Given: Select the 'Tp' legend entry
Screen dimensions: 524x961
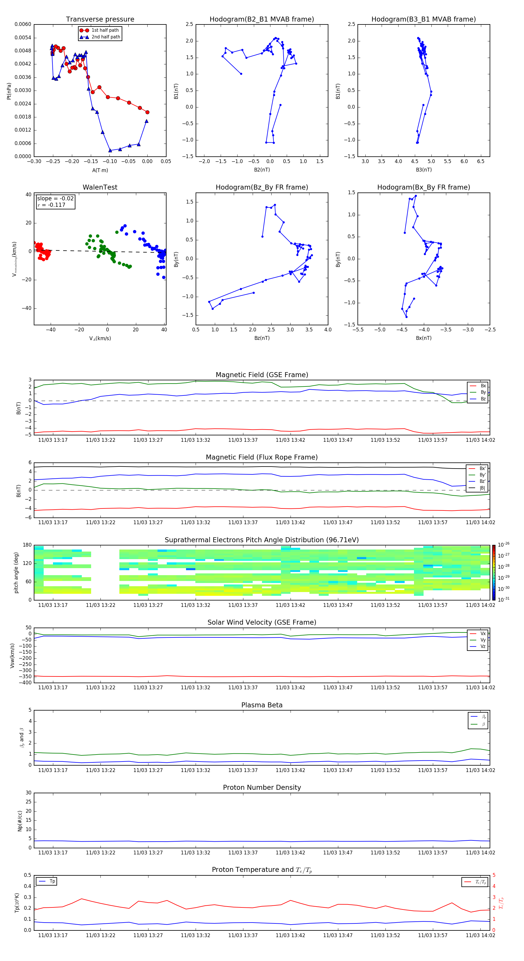Looking at the screenshot, I should coord(47,881).
